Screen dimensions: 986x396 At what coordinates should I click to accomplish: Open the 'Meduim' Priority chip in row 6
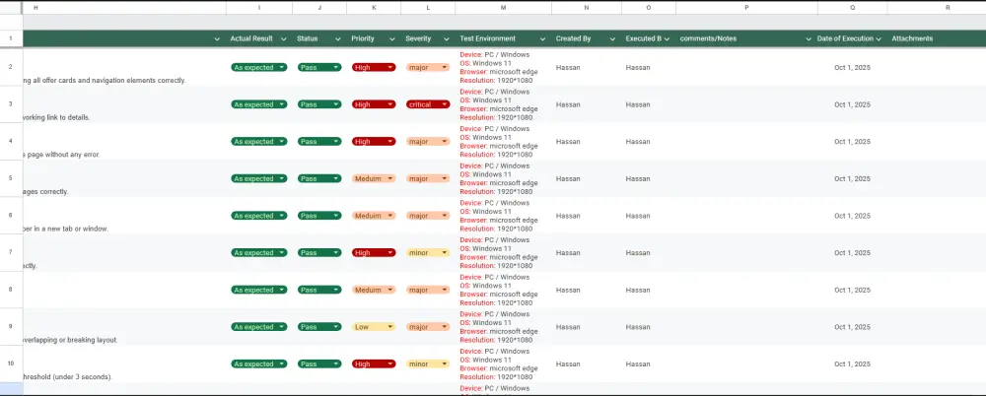coord(374,216)
